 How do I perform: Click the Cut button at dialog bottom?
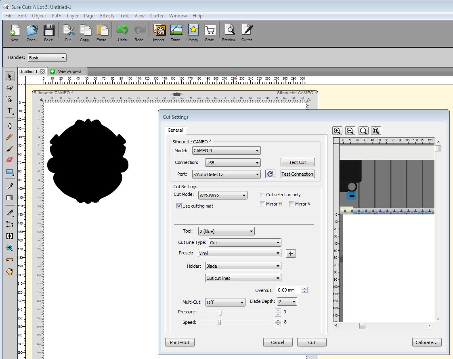[312, 342]
